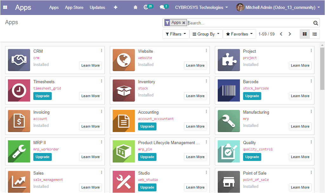
Task: Go to previous page arrow
Action: pyautogui.click(x=281, y=34)
